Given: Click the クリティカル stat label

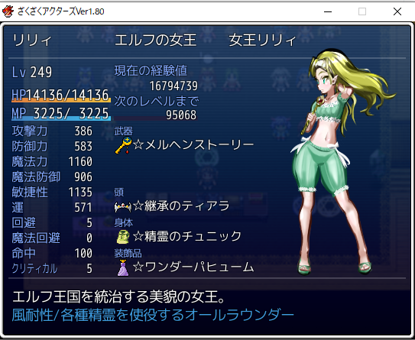Looking at the screenshot, I should coord(34,268).
